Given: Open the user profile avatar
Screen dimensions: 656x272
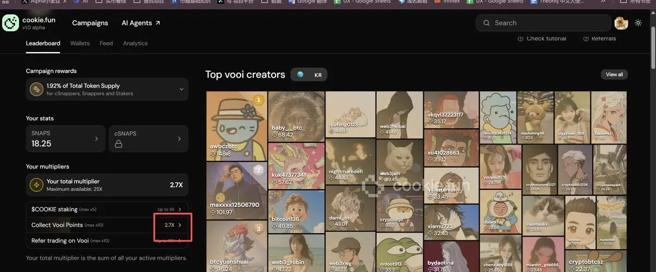Looking at the screenshot, I should tap(621, 23).
